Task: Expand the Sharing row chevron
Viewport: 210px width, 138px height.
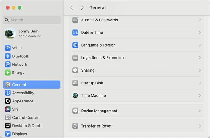Action: (x=200, y=70)
